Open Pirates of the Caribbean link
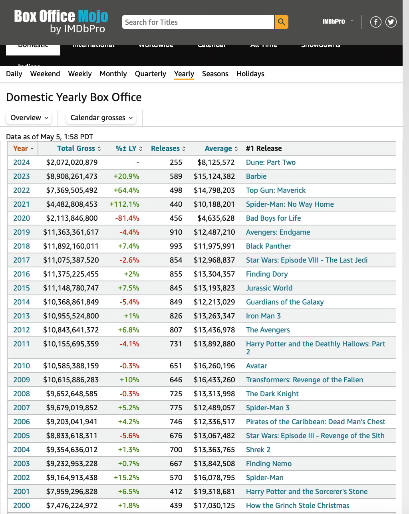The width and height of the screenshot is (409, 514). [x=316, y=422]
